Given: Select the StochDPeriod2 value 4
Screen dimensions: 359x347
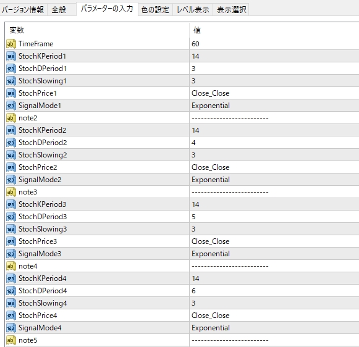Looking at the screenshot, I should (193, 143).
